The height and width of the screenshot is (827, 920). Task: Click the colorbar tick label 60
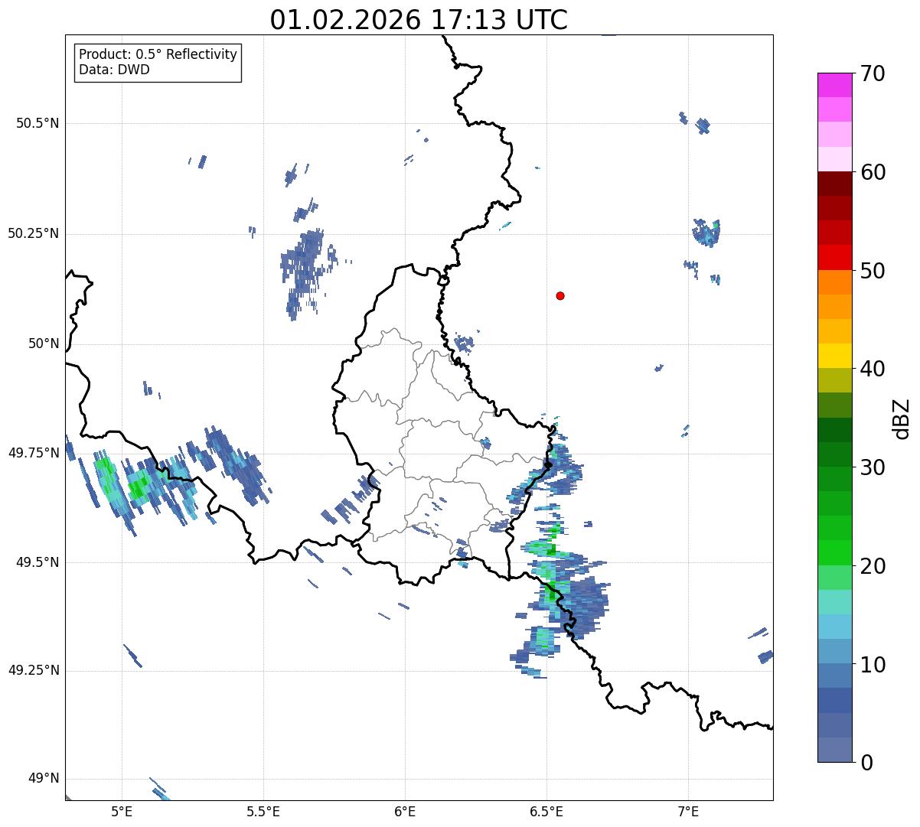point(873,172)
